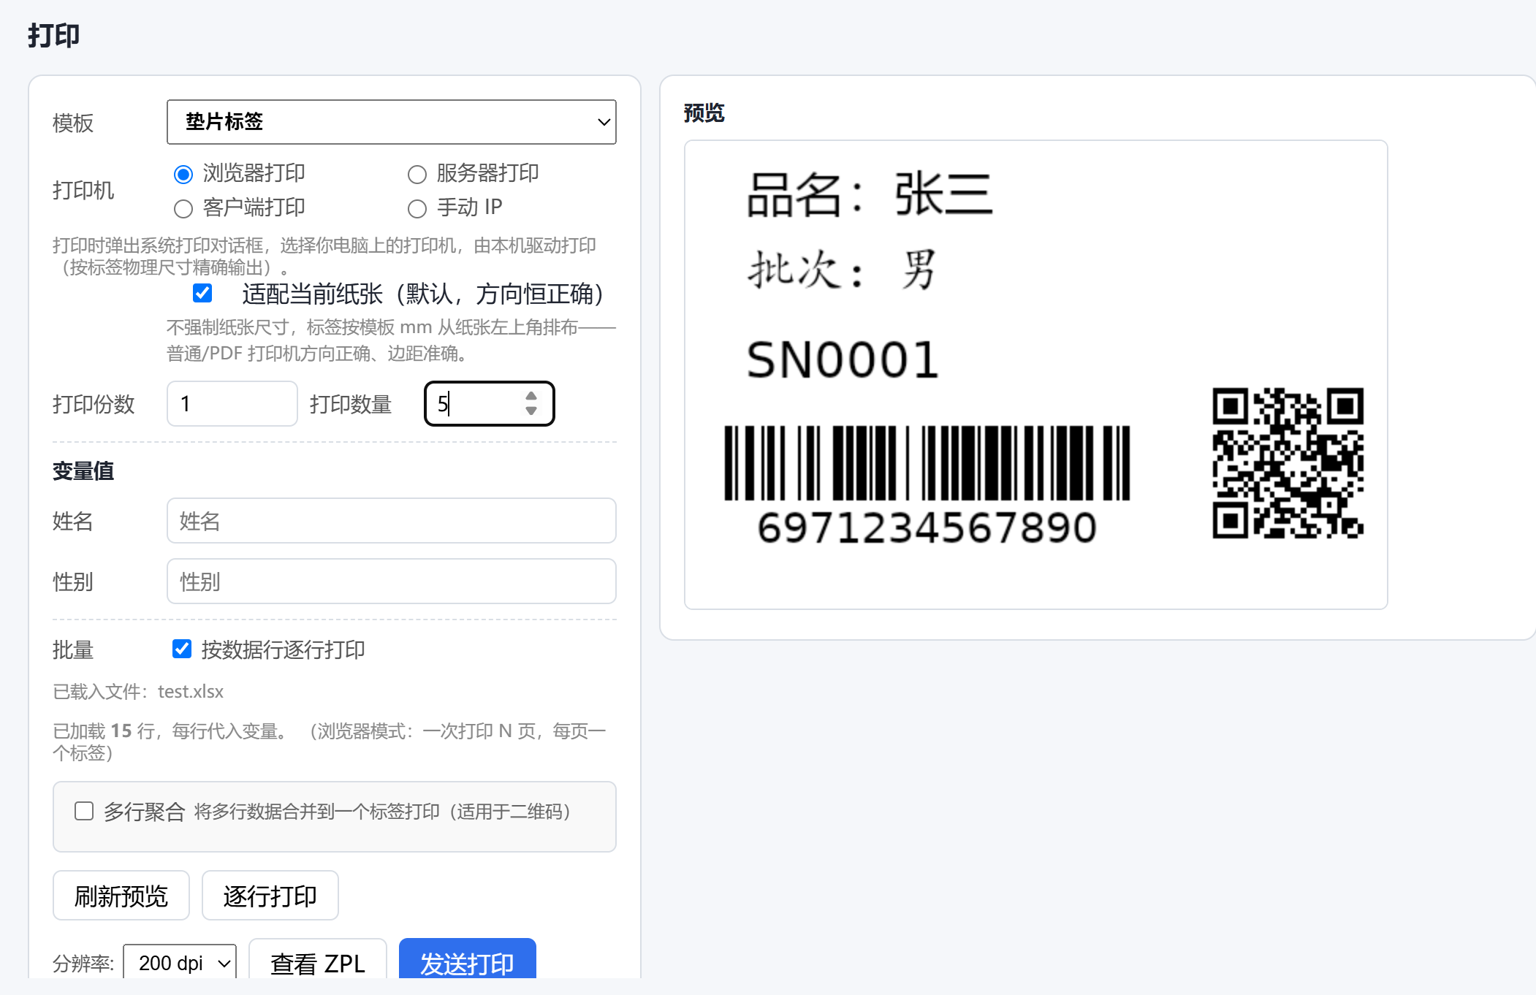Image resolution: width=1536 pixels, height=995 pixels.
Task: Select the 手动 IP radio option
Action: [x=417, y=209]
